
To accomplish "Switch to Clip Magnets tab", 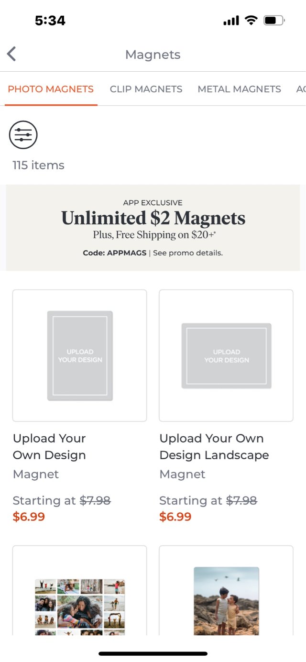I will click(146, 89).
